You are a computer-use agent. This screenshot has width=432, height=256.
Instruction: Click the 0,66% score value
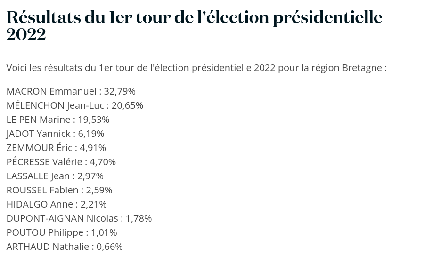coord(110,247)
